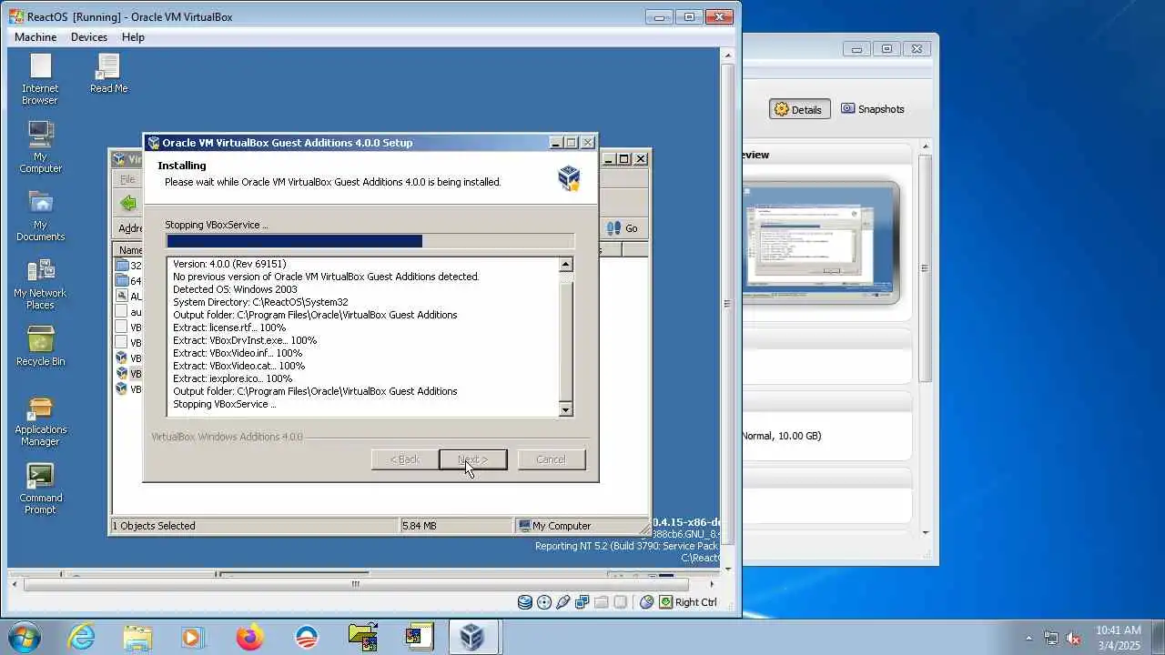Image resolution: width=1165 pixels, height=655 pixels.
Task: Click log line 'Extract: license.rtf... 100%'
Action: pyautogui.click(x=229, y=327)
